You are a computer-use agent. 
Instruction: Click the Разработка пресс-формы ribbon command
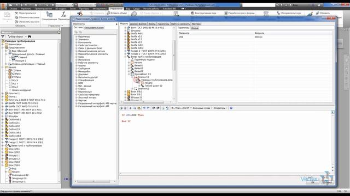(x=240, y=13)
